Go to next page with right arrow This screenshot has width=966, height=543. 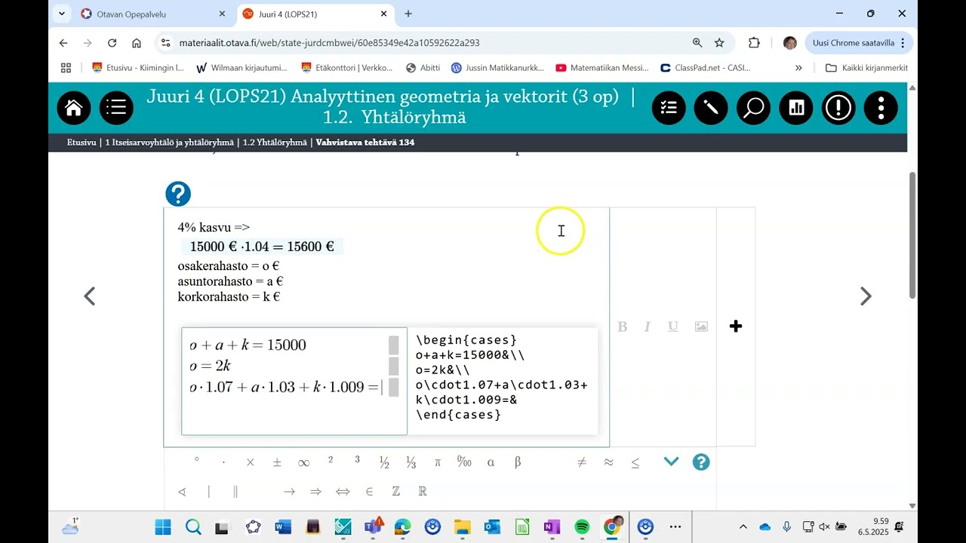click(866, 296)
